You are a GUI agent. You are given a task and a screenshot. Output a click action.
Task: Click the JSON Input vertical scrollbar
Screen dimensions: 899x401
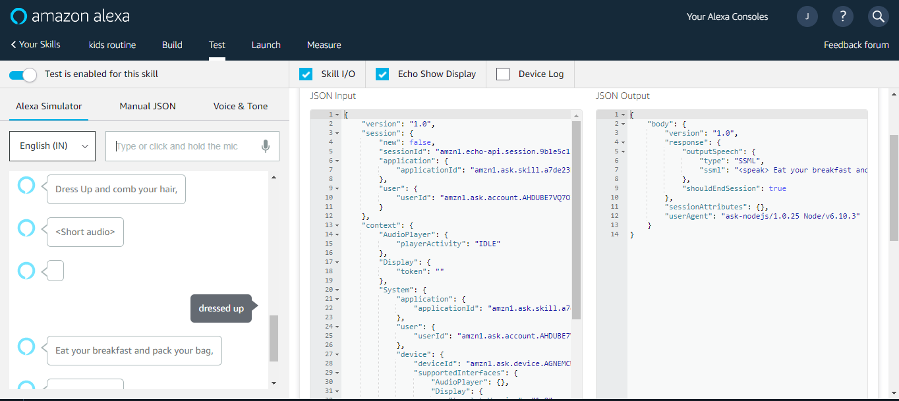coord(576,220)
